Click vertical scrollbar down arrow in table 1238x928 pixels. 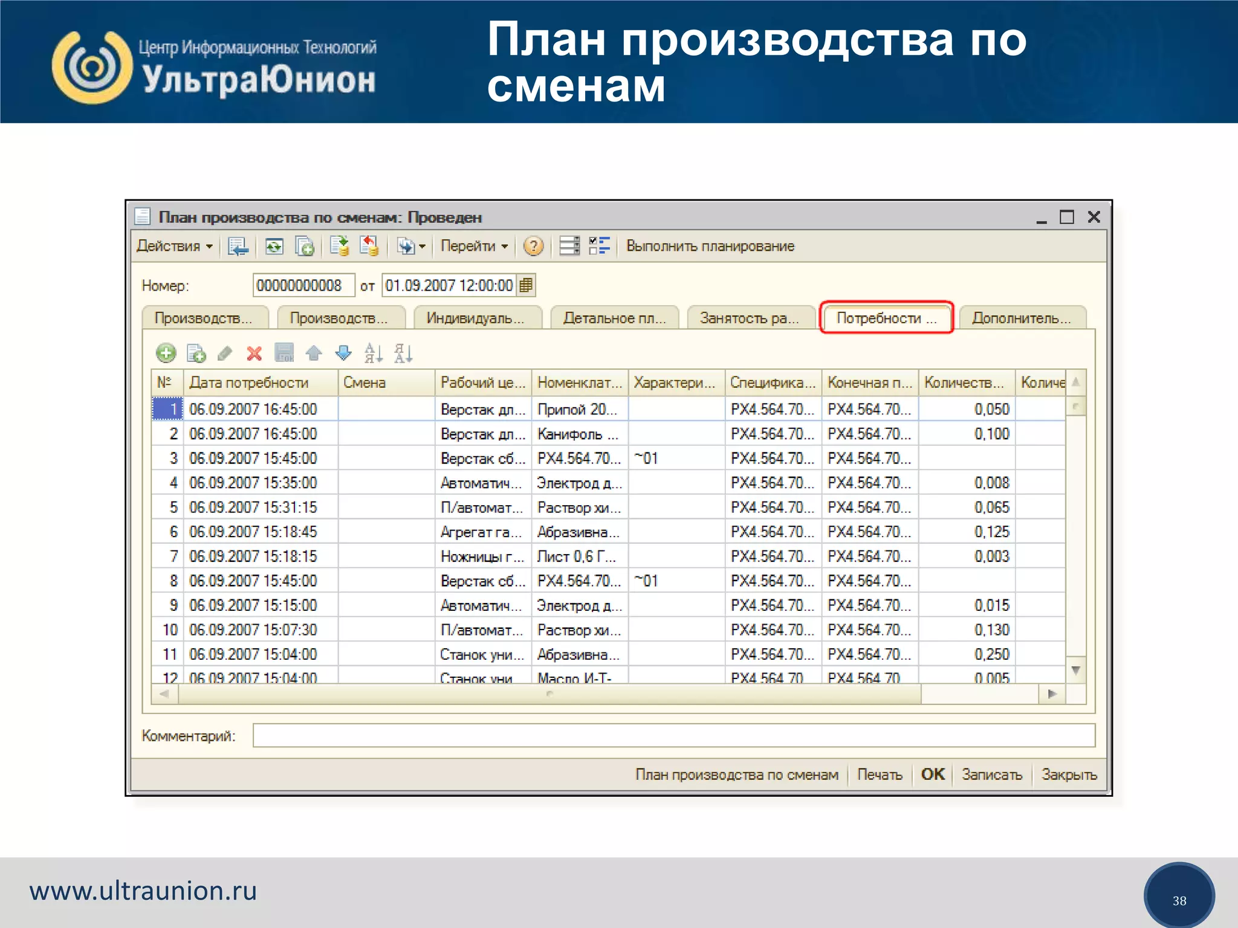click(x=1075, y=670)
